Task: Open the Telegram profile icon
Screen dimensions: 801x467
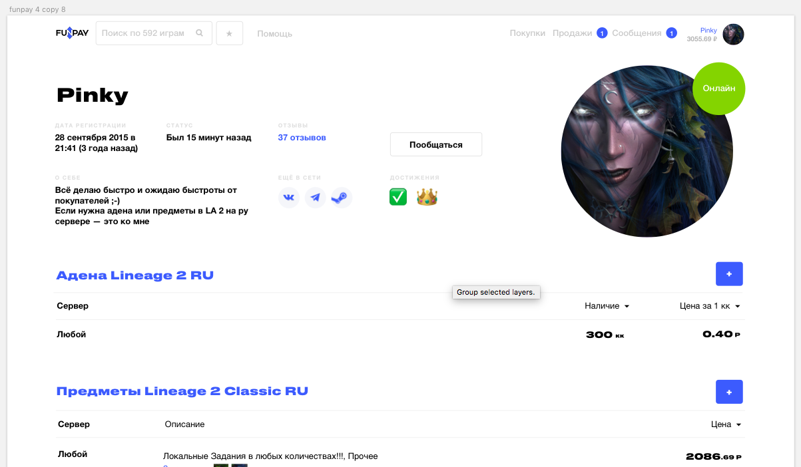Action: click(x=316, y=198)
